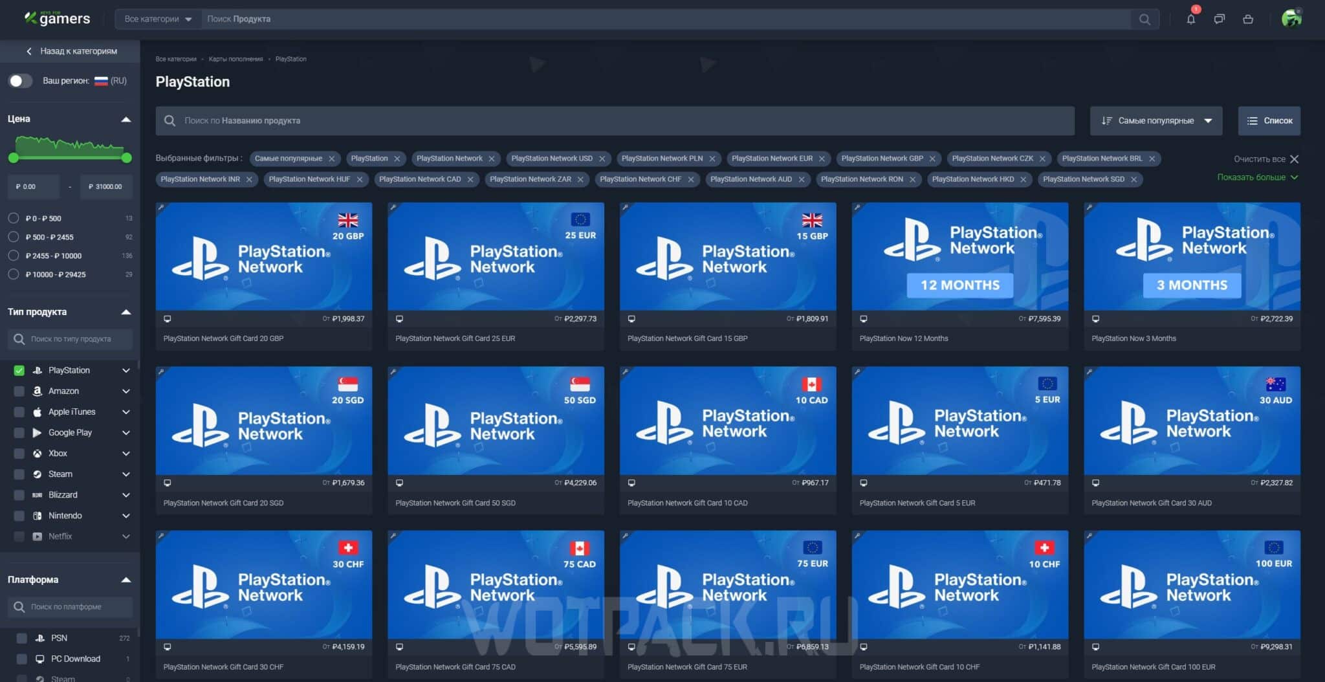Check the PC Download platform checkbox

(21, 659)
